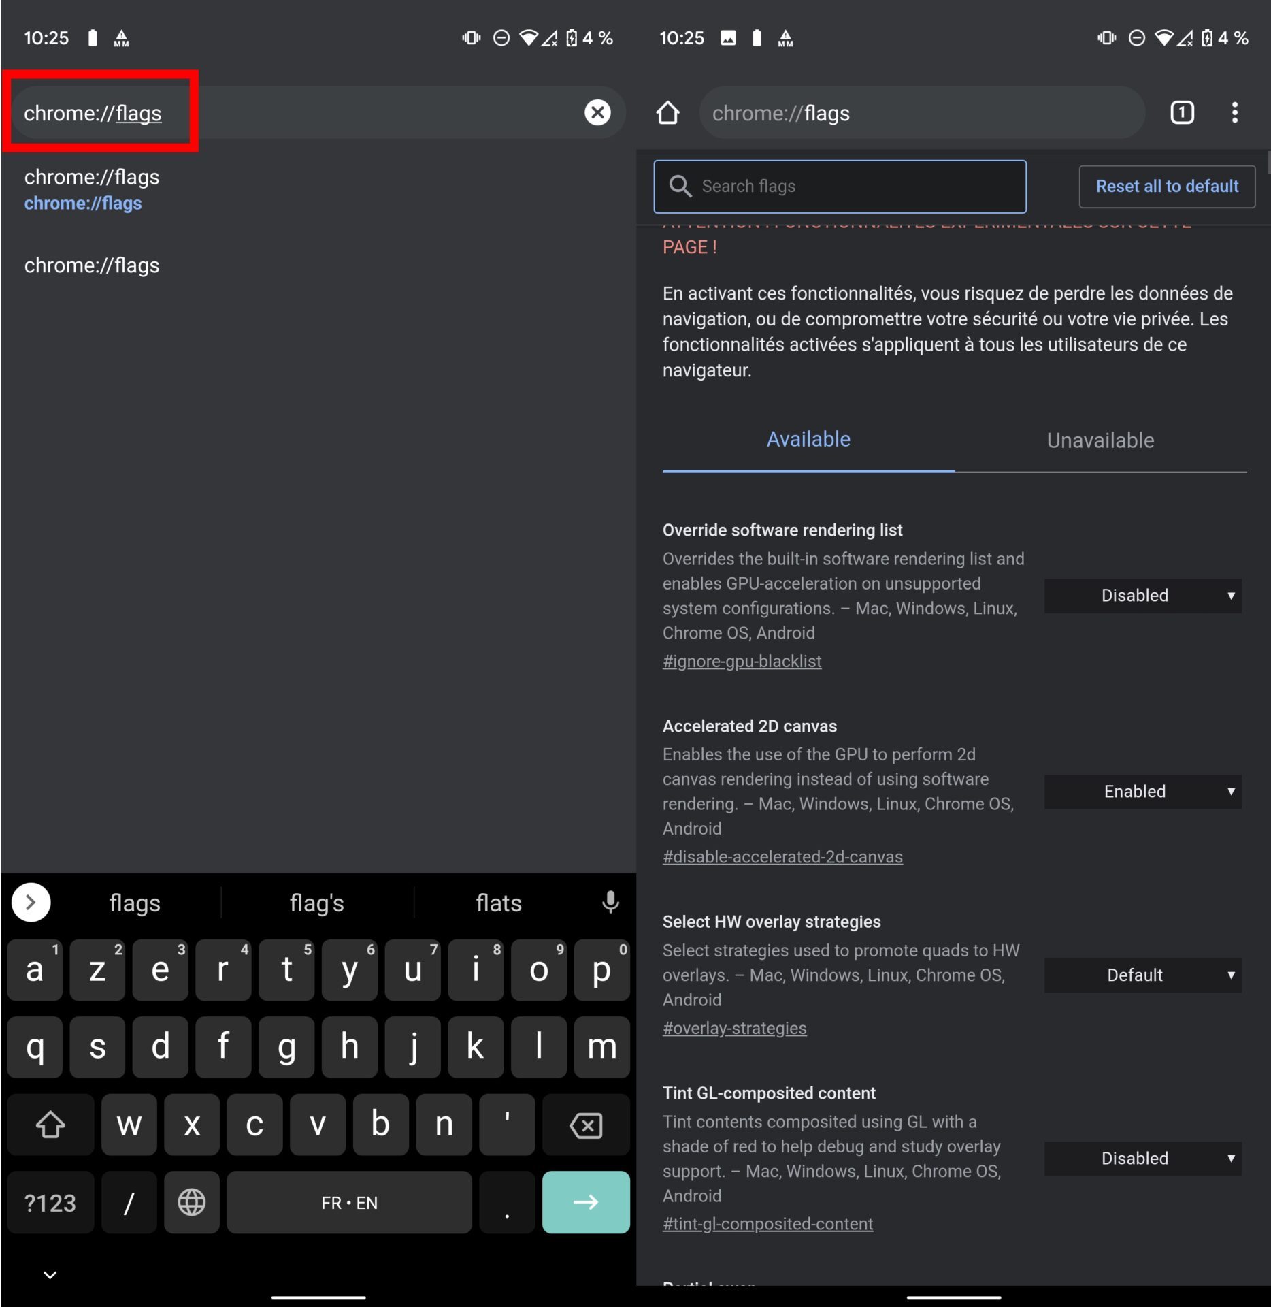The height and width of the screenshot is (1307, 1271).
Task: Open the #ignore-gpu-blacklist link
Action: pyautogui.click(x=742, y=661)
